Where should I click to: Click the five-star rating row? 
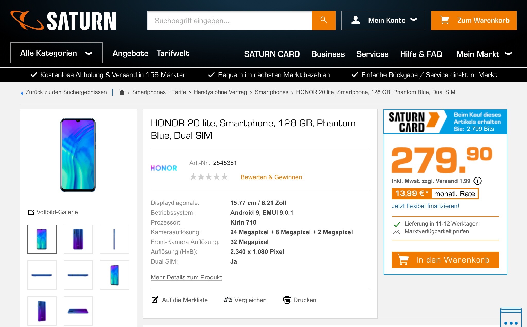209,177
